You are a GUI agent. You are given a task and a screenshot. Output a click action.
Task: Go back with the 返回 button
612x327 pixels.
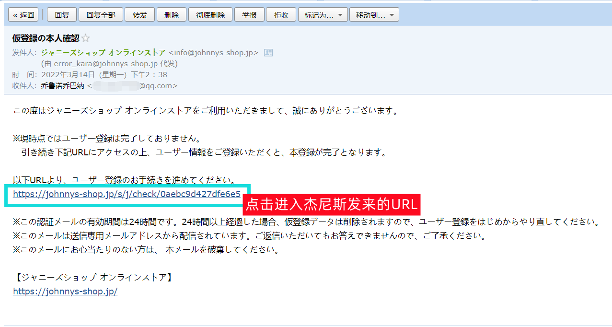pyautogui.click(x=24, y=15)
